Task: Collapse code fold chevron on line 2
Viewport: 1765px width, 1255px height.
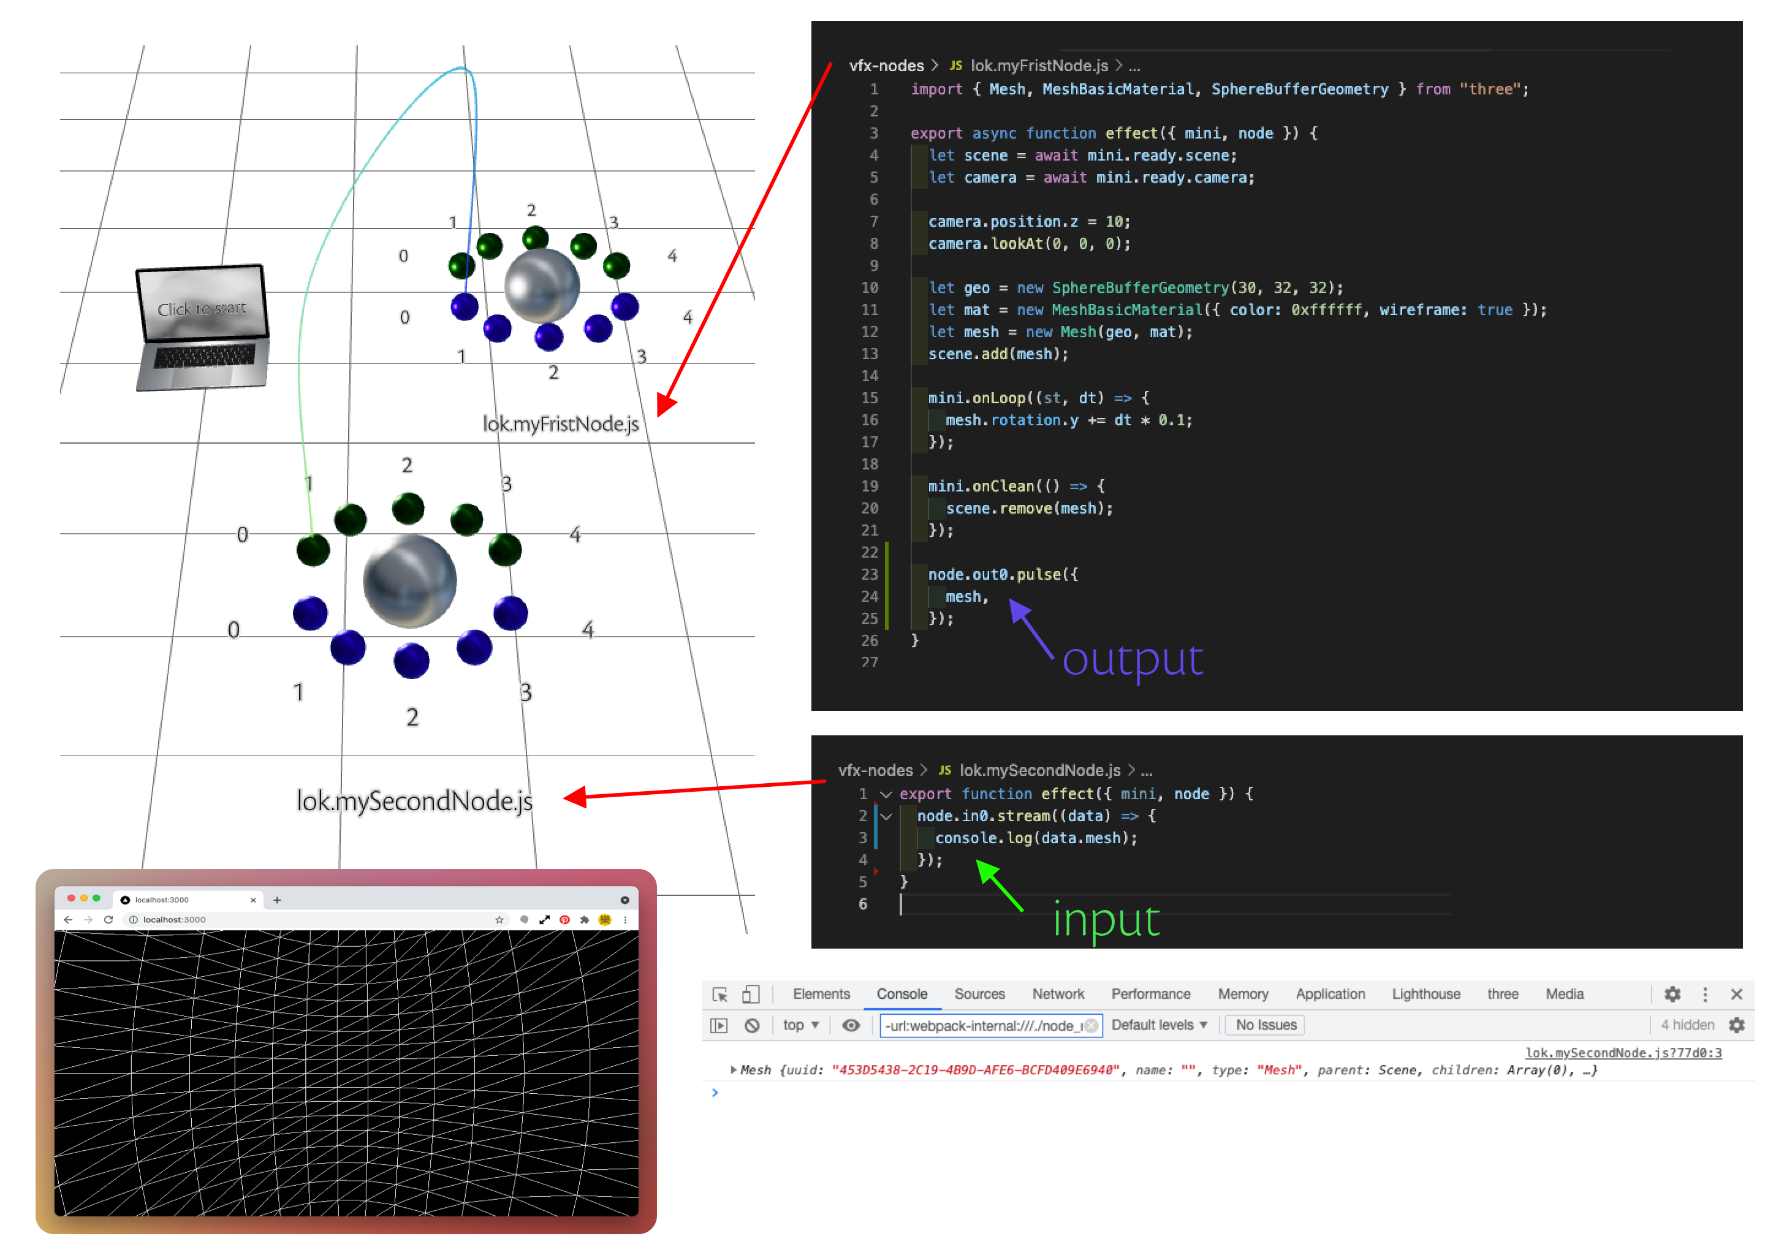Action: pos(886,816)
